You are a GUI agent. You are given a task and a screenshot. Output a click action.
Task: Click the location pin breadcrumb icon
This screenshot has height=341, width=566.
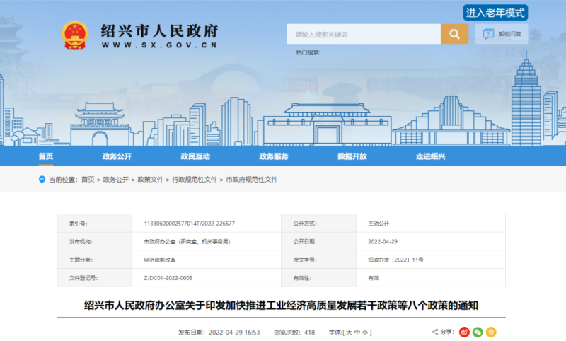[42, 180]
